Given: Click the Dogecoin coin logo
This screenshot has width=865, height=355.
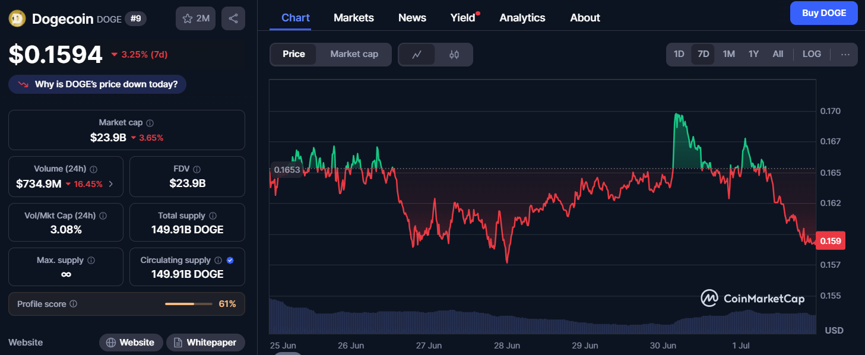Looking at the screenshot, I should pos(17,18).
